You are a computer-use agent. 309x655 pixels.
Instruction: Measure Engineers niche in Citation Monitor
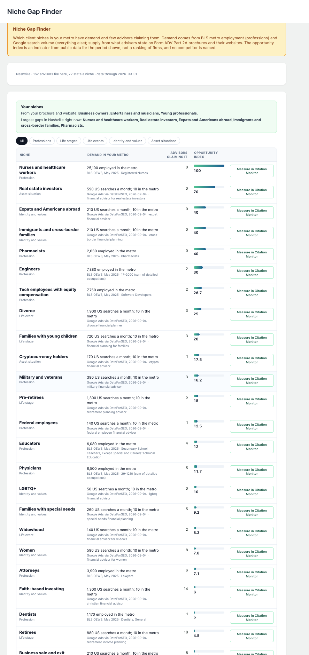252,273
